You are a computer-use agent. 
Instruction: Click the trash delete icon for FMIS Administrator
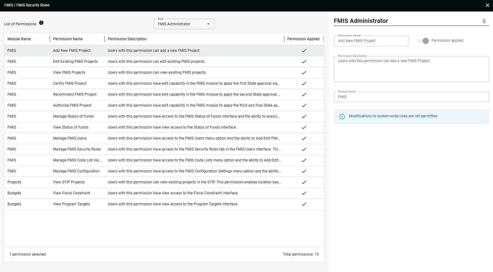(x=484, y=21)
